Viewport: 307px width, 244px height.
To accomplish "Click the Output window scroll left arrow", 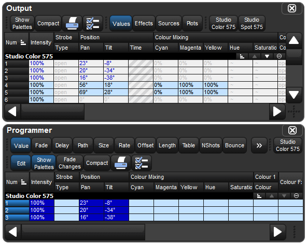I will point(12,112).
